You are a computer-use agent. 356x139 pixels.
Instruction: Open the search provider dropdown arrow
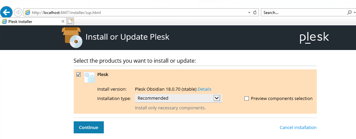[354, 13]
